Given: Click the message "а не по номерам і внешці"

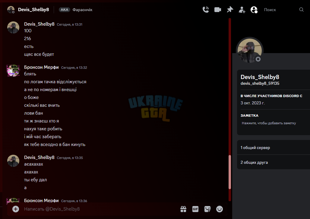Looking at the screenshot, I should pyautogui.click(x=50, y=90).
